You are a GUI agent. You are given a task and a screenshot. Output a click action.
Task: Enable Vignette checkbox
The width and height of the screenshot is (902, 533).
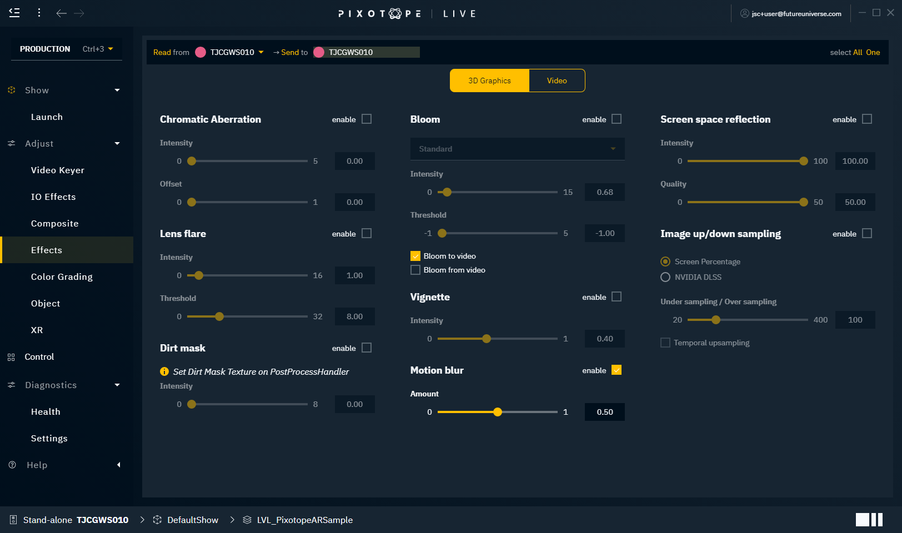[x=617, y=296]
